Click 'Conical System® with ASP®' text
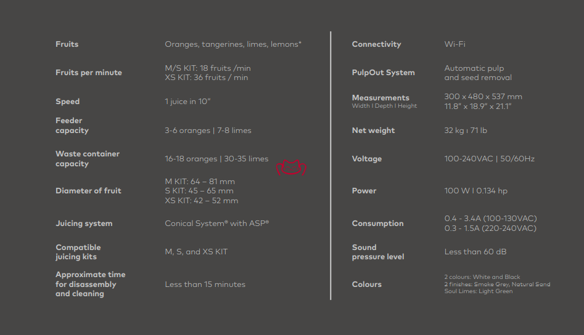This screenshot has width=584, height=335. [x=217, y=224]
